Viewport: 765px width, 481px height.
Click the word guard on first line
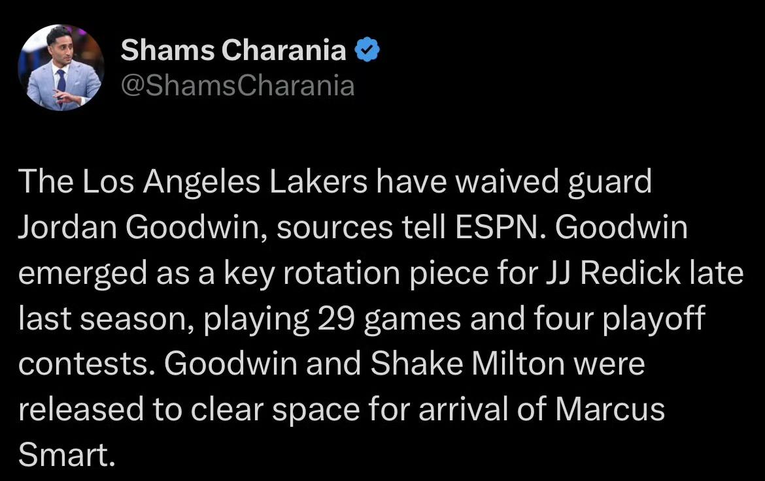[x=609, y=183]
